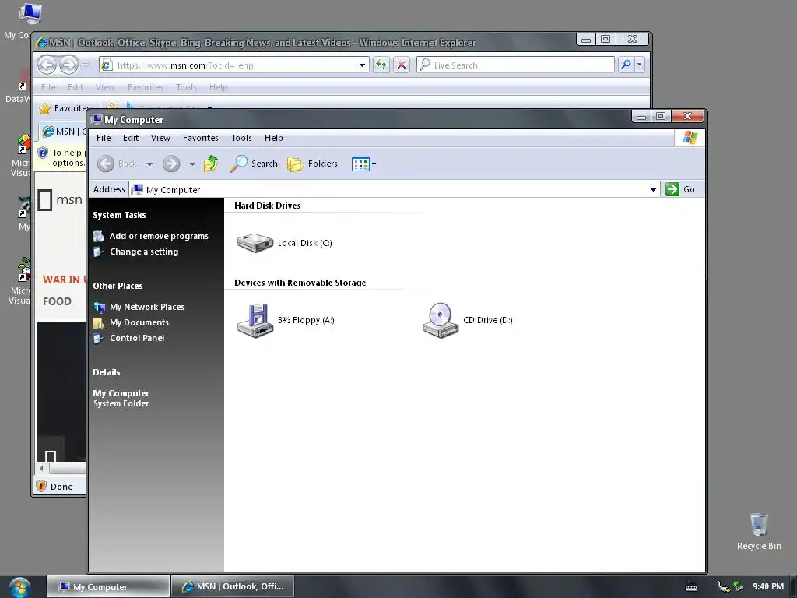Image resolution: width=797 pixels, height=598 pixels.
Task: Click the 9:40 PM taskbar clock
Action: point(768,587)
